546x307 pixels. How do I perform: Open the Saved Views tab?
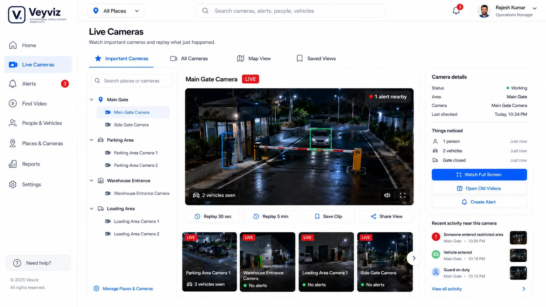point(316,58)
